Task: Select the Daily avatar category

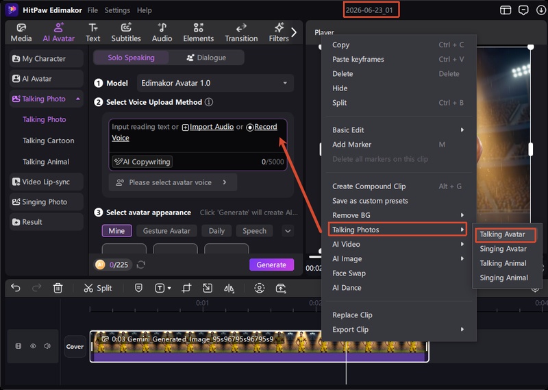Action: (x=216, y=231)
